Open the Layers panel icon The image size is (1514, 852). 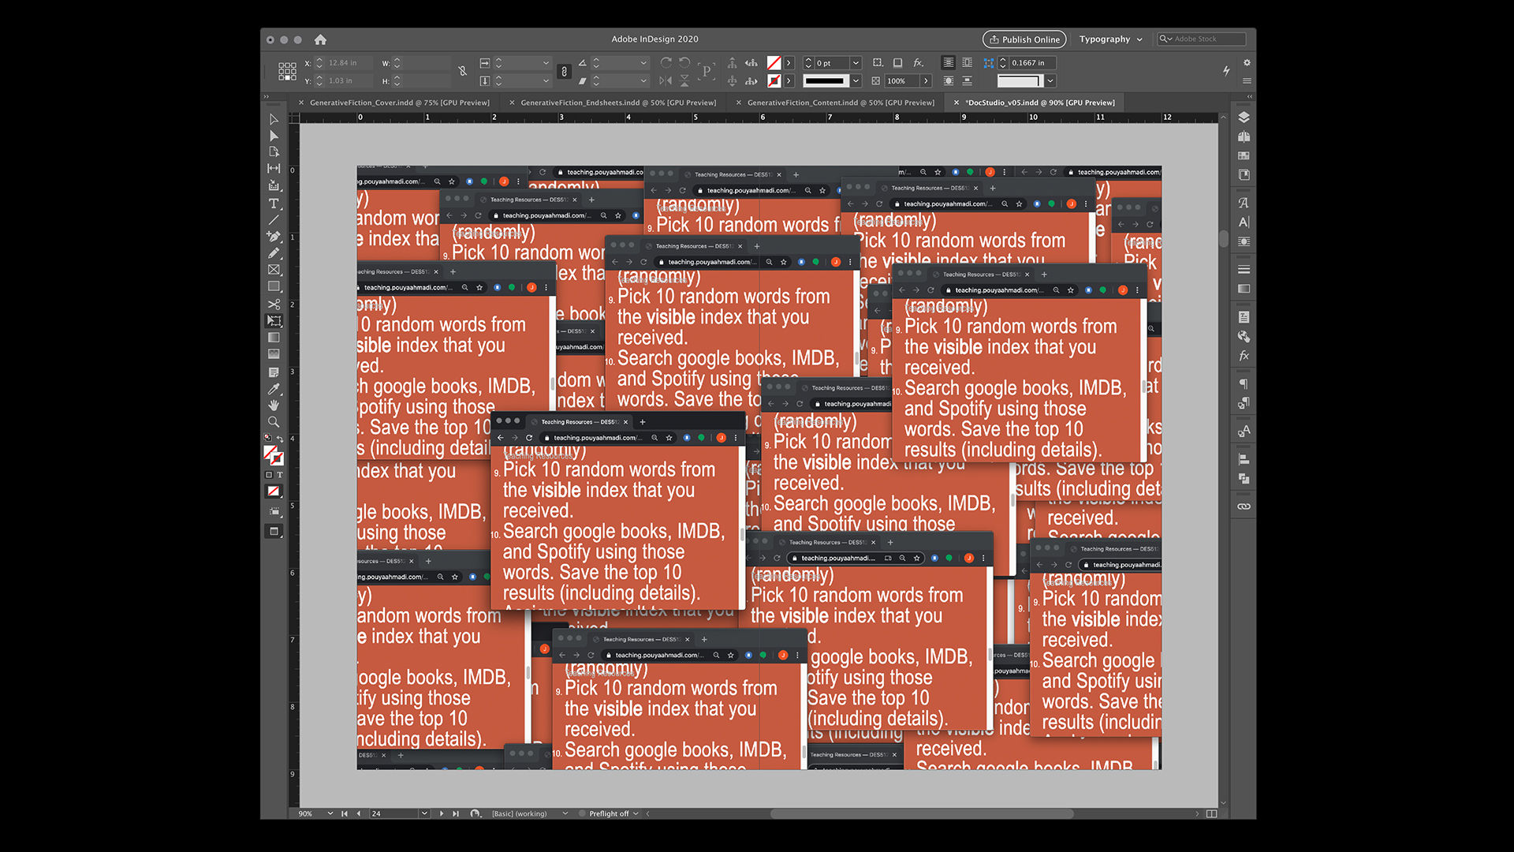1244,118
